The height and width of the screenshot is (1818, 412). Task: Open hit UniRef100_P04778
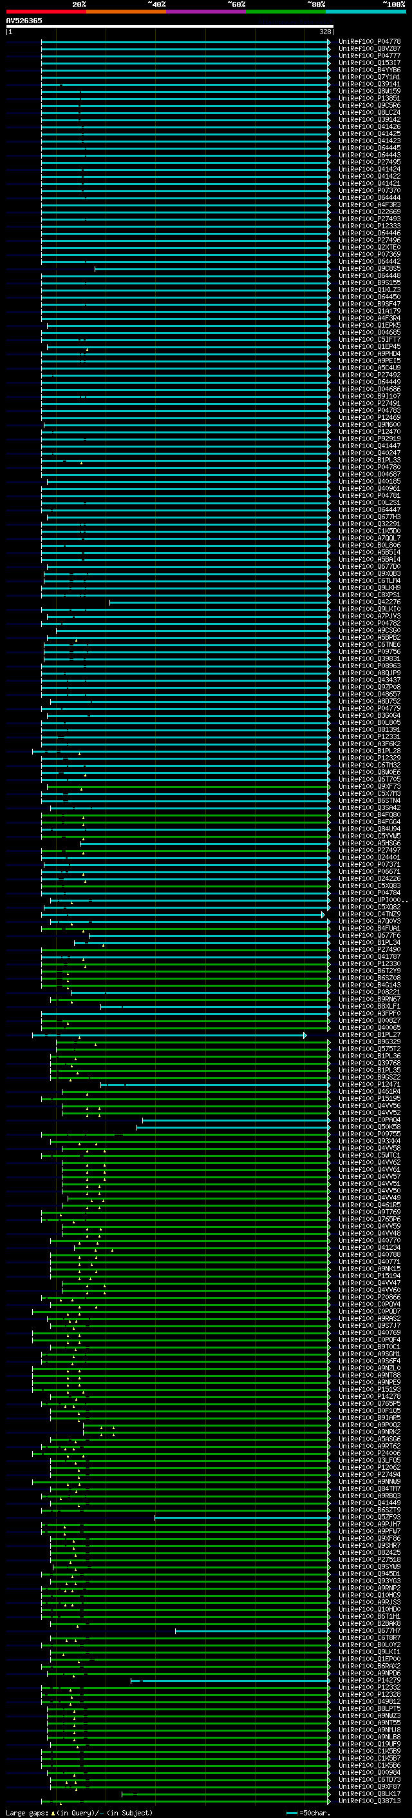pyautogui.click(x=370, y=42)
